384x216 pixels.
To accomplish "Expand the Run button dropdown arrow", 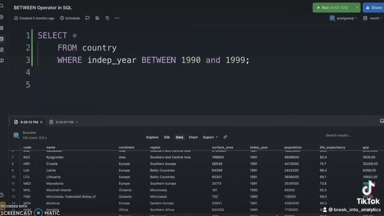I will pos(358,8).
